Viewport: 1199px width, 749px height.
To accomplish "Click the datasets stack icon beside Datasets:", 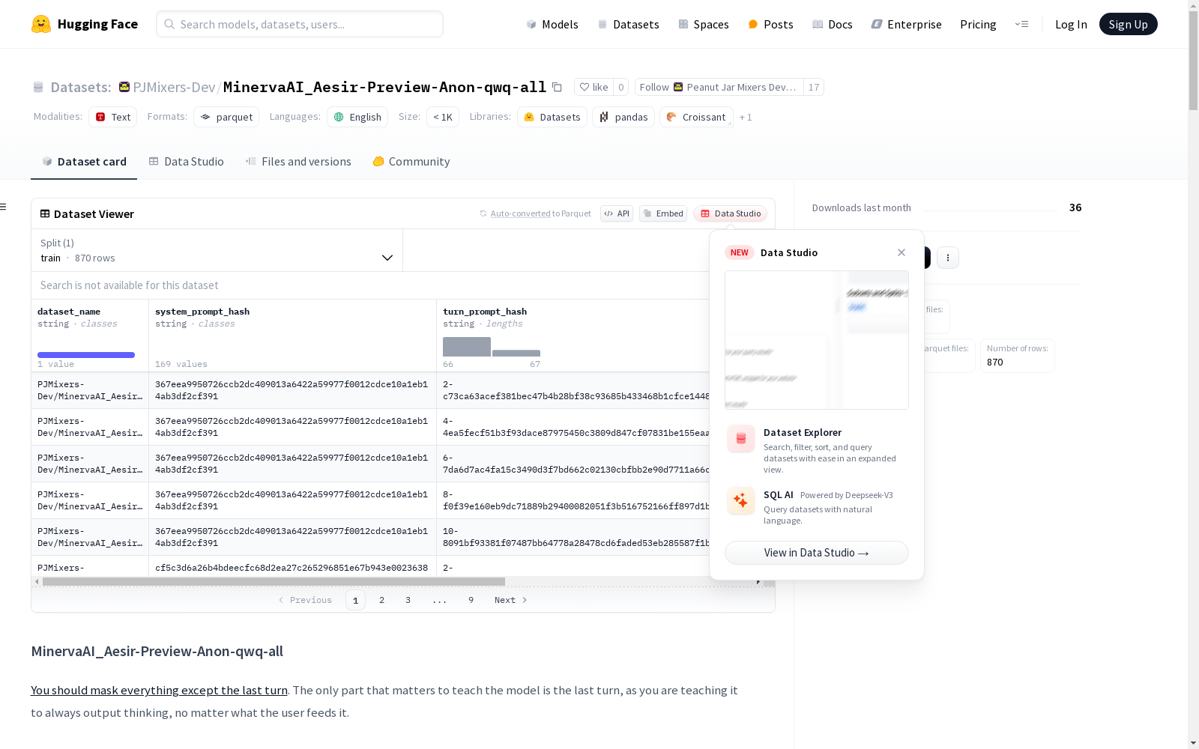I will point(38,87).
